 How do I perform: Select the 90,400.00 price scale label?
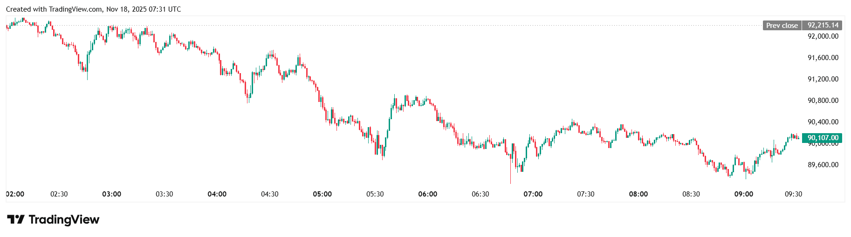(823, 122)
